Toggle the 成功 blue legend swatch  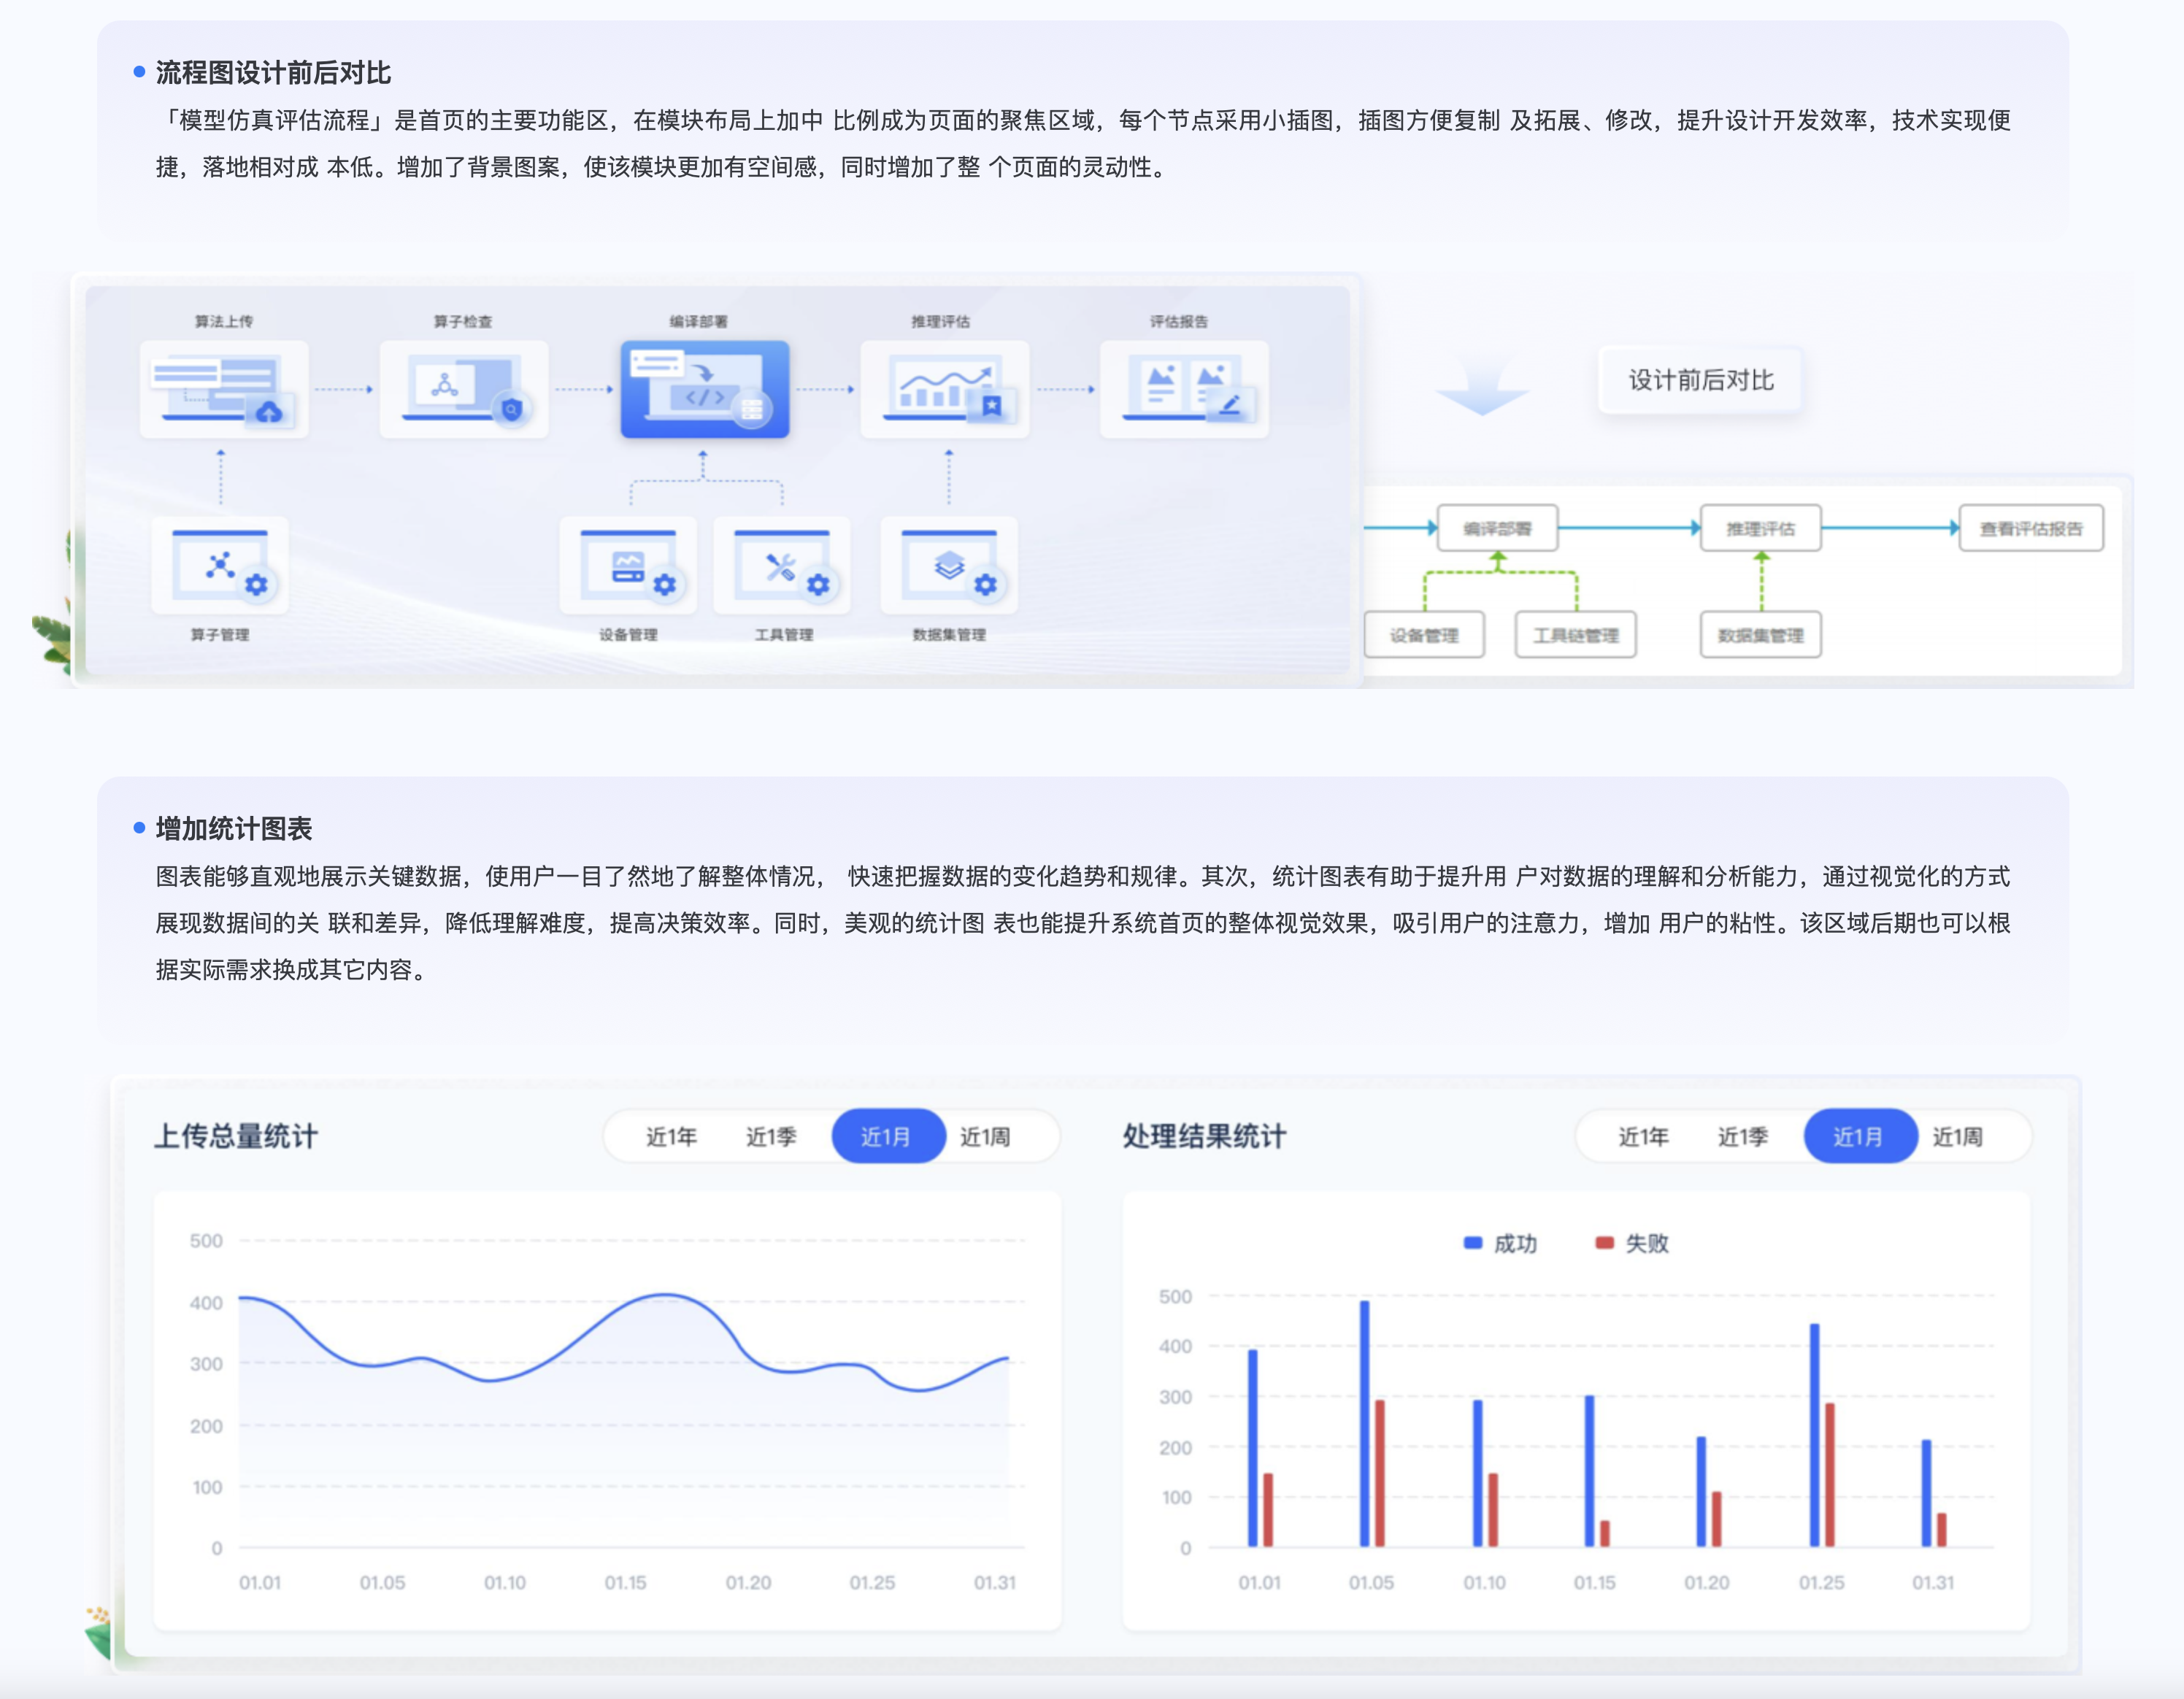1472,1243
